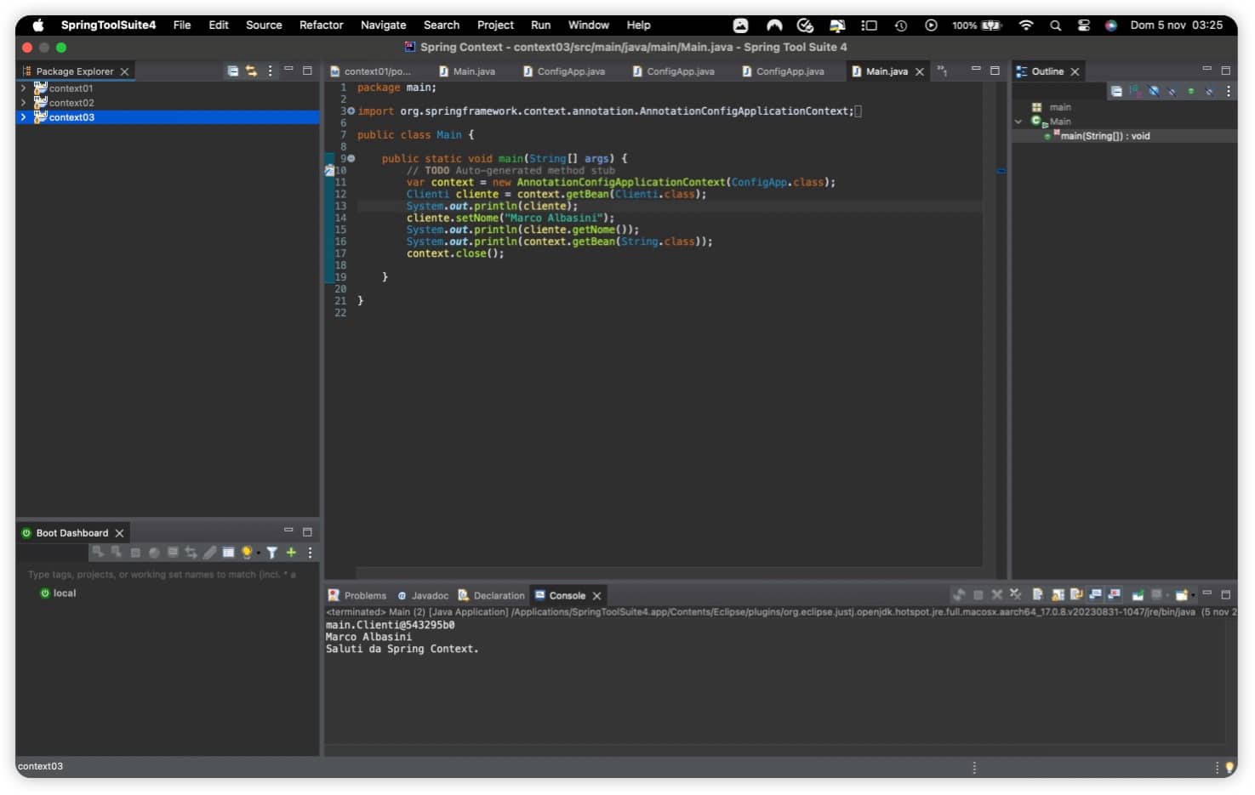Click the Wi-Fi icon in menu bar
Screen dimensions: 1255x795
[x=1026, y=26]
